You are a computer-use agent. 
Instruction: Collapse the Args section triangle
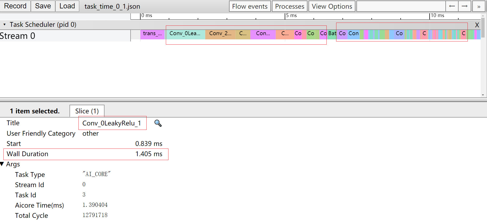[x=2, y=164]
